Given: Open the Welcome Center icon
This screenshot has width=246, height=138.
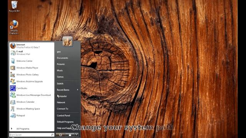Looking at the screenshot, I should [x=13, y=61].
